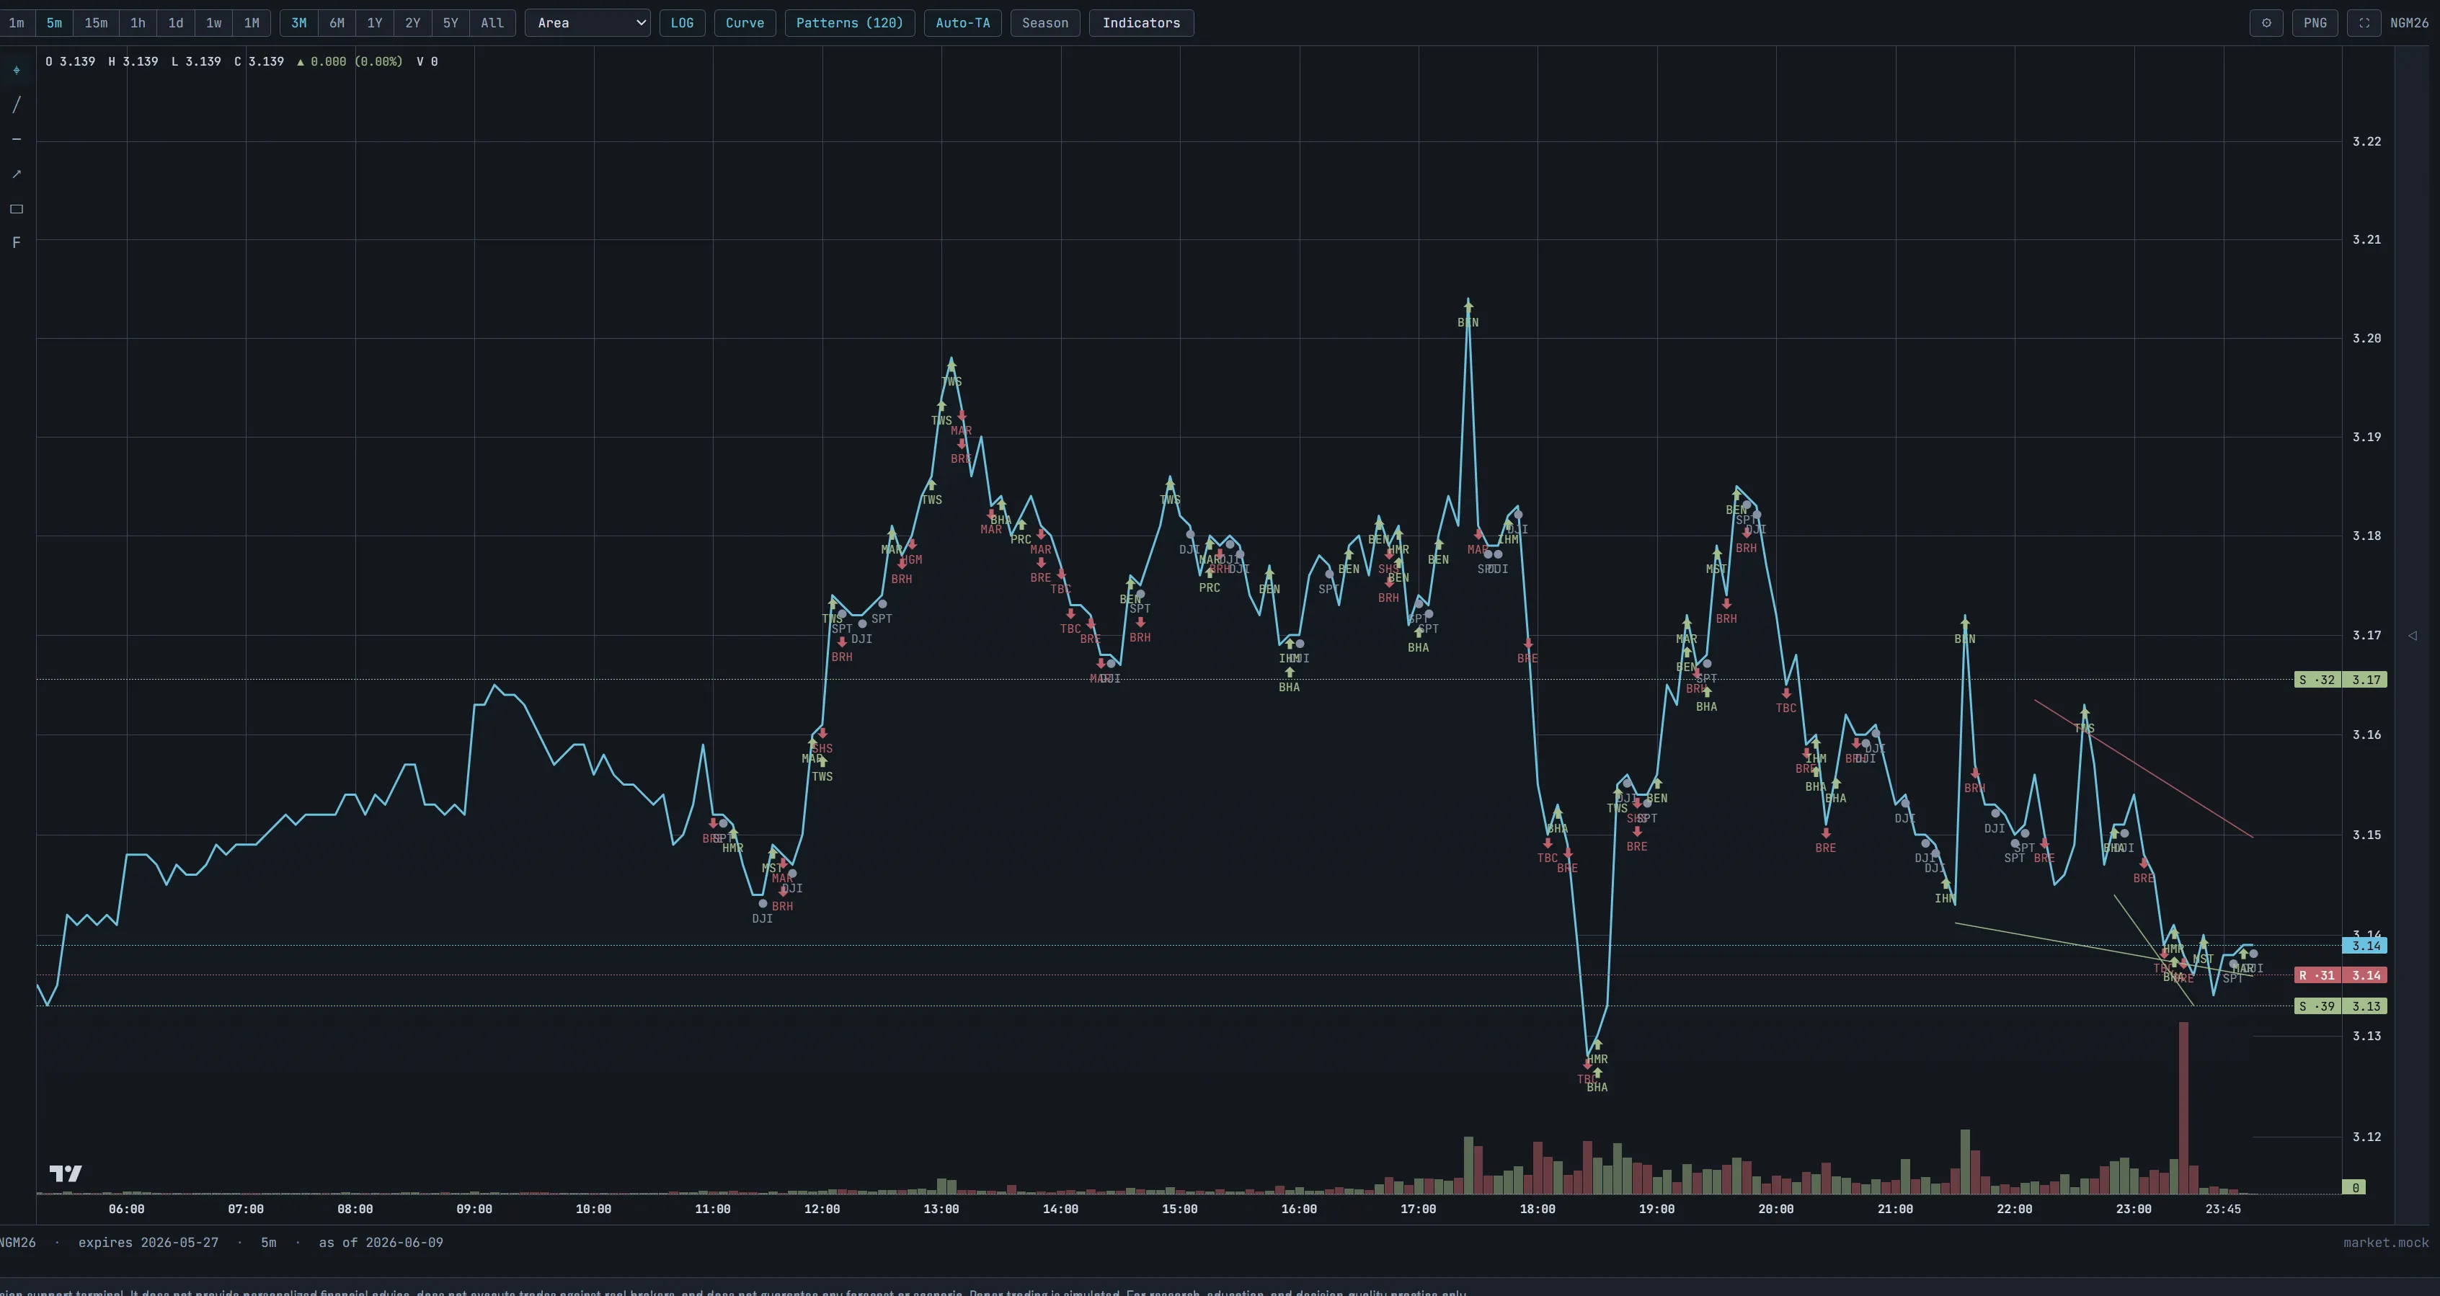Switch to 1M monthly interval

pyautogui.click(x=251, y=23)
